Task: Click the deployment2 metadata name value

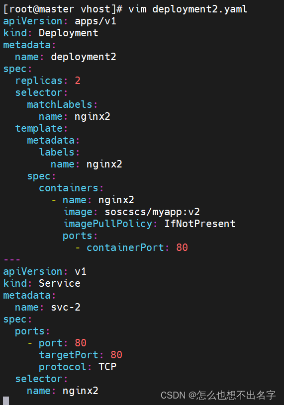Action: coord(84,57)
